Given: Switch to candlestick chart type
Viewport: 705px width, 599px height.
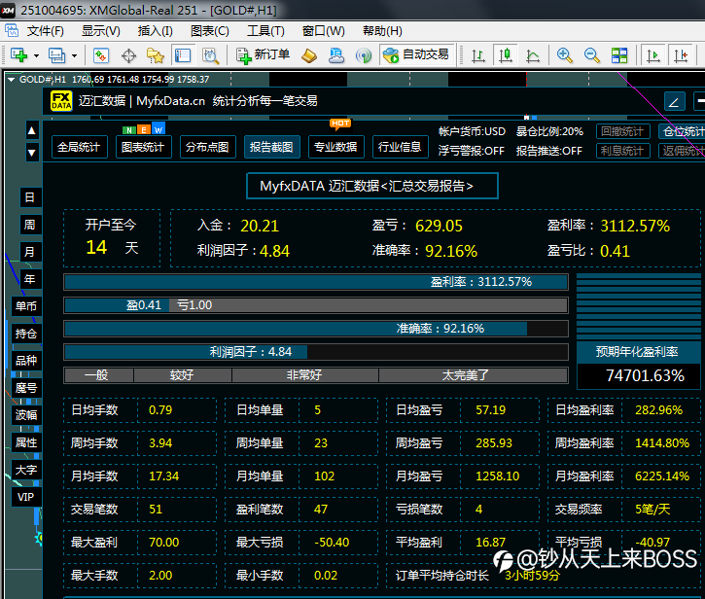Looking at the screenshot, I should pyautogui.click(x=506, y=55).
